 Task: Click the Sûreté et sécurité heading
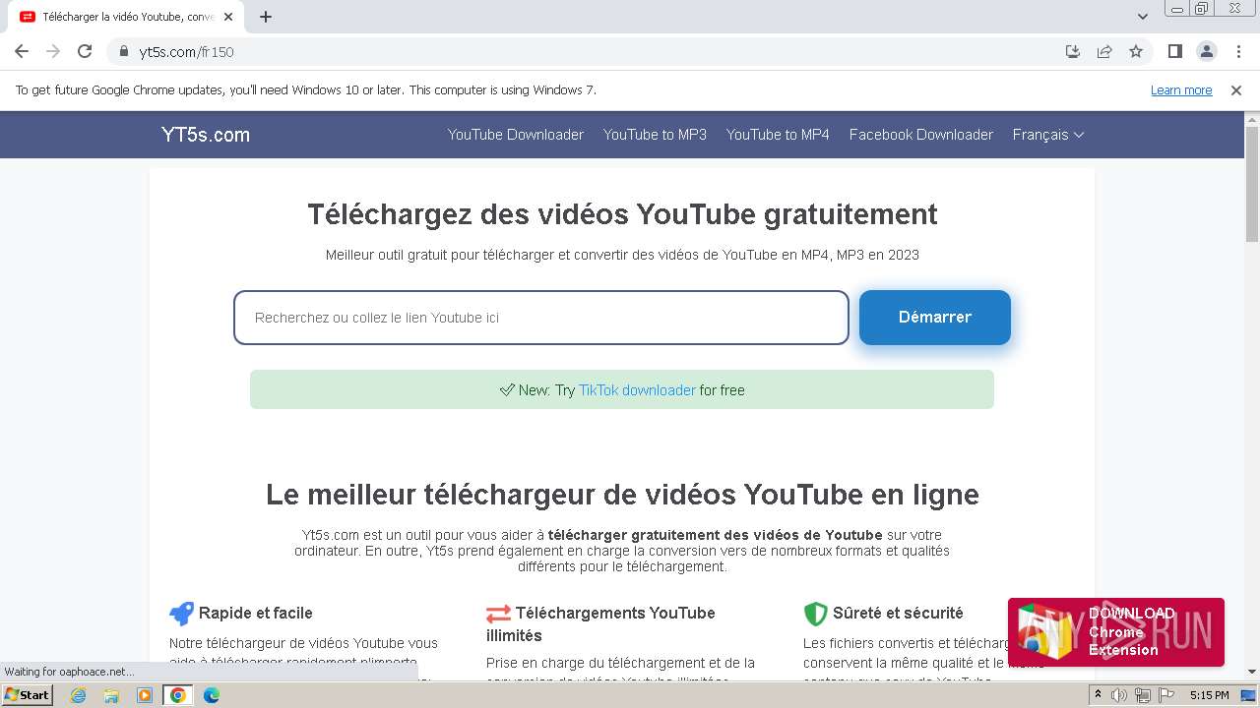coord(898,613)
